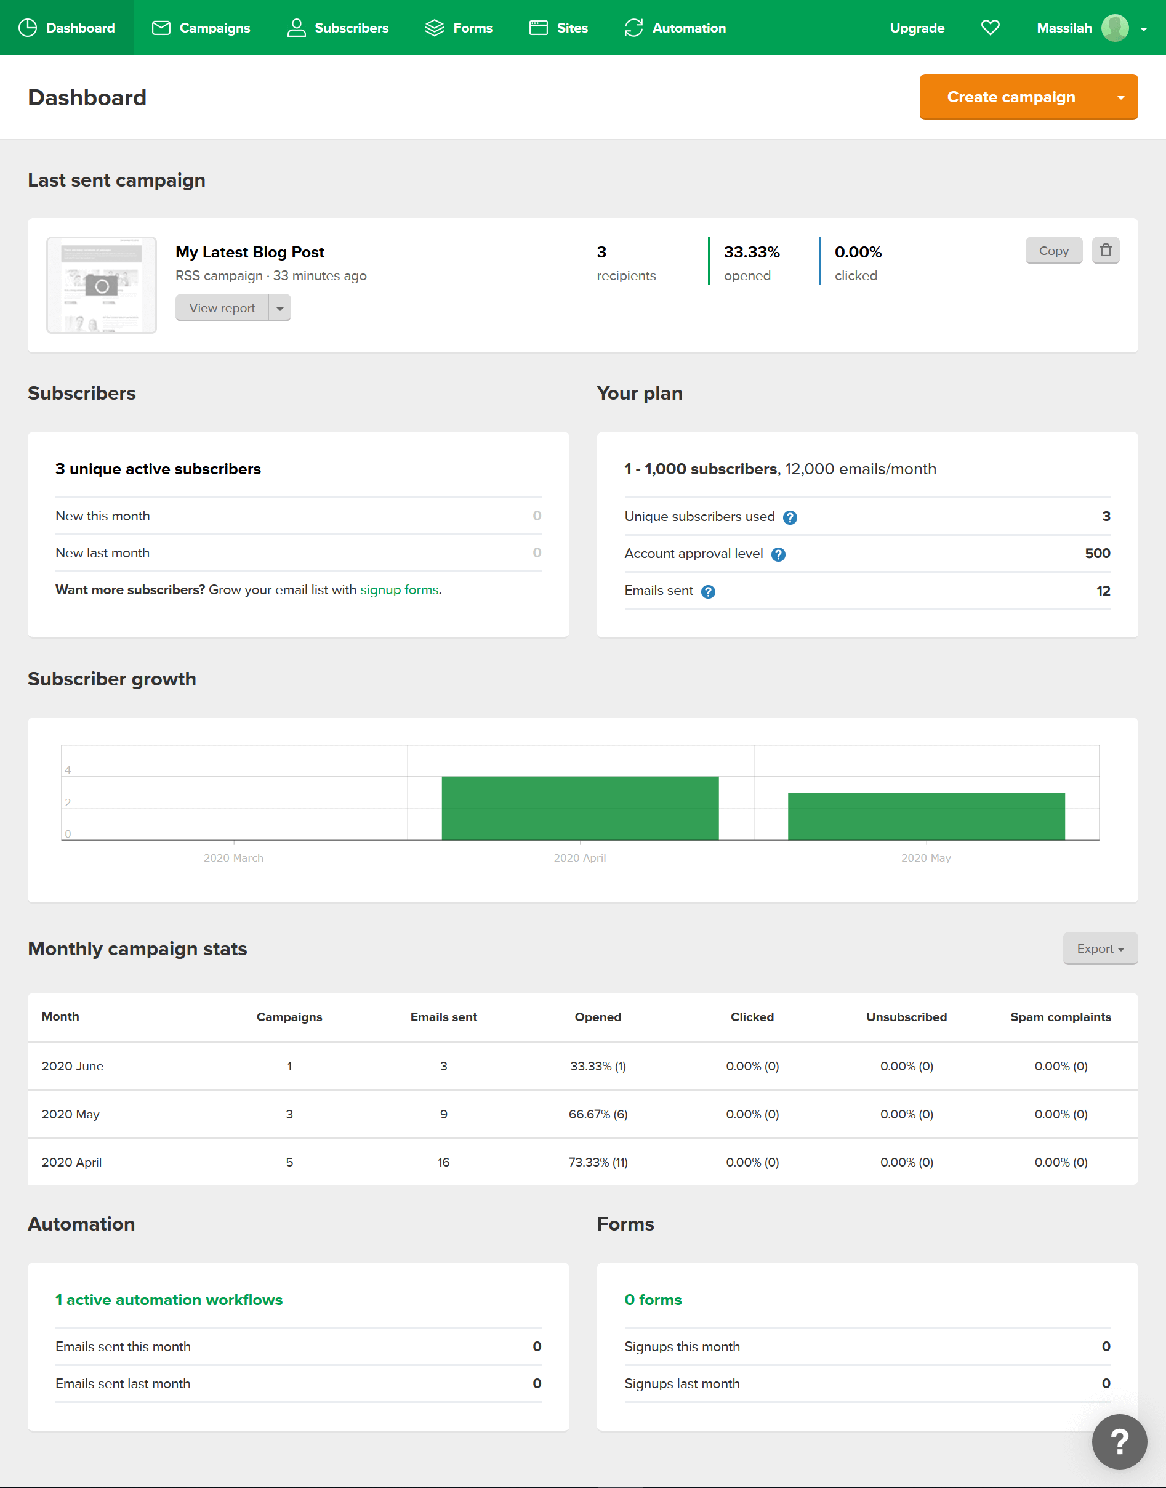Click the 3 unique active subscribers heading

click(x=158, y=469)
